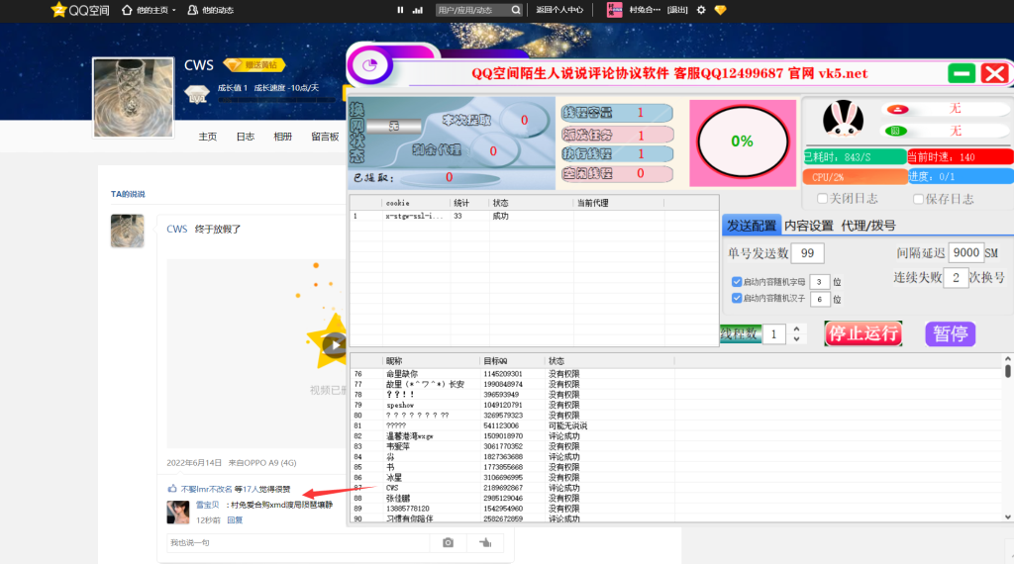Open the settings gear in the top bar
This screenshot has width=1014, height=564.
pos(701,10)
